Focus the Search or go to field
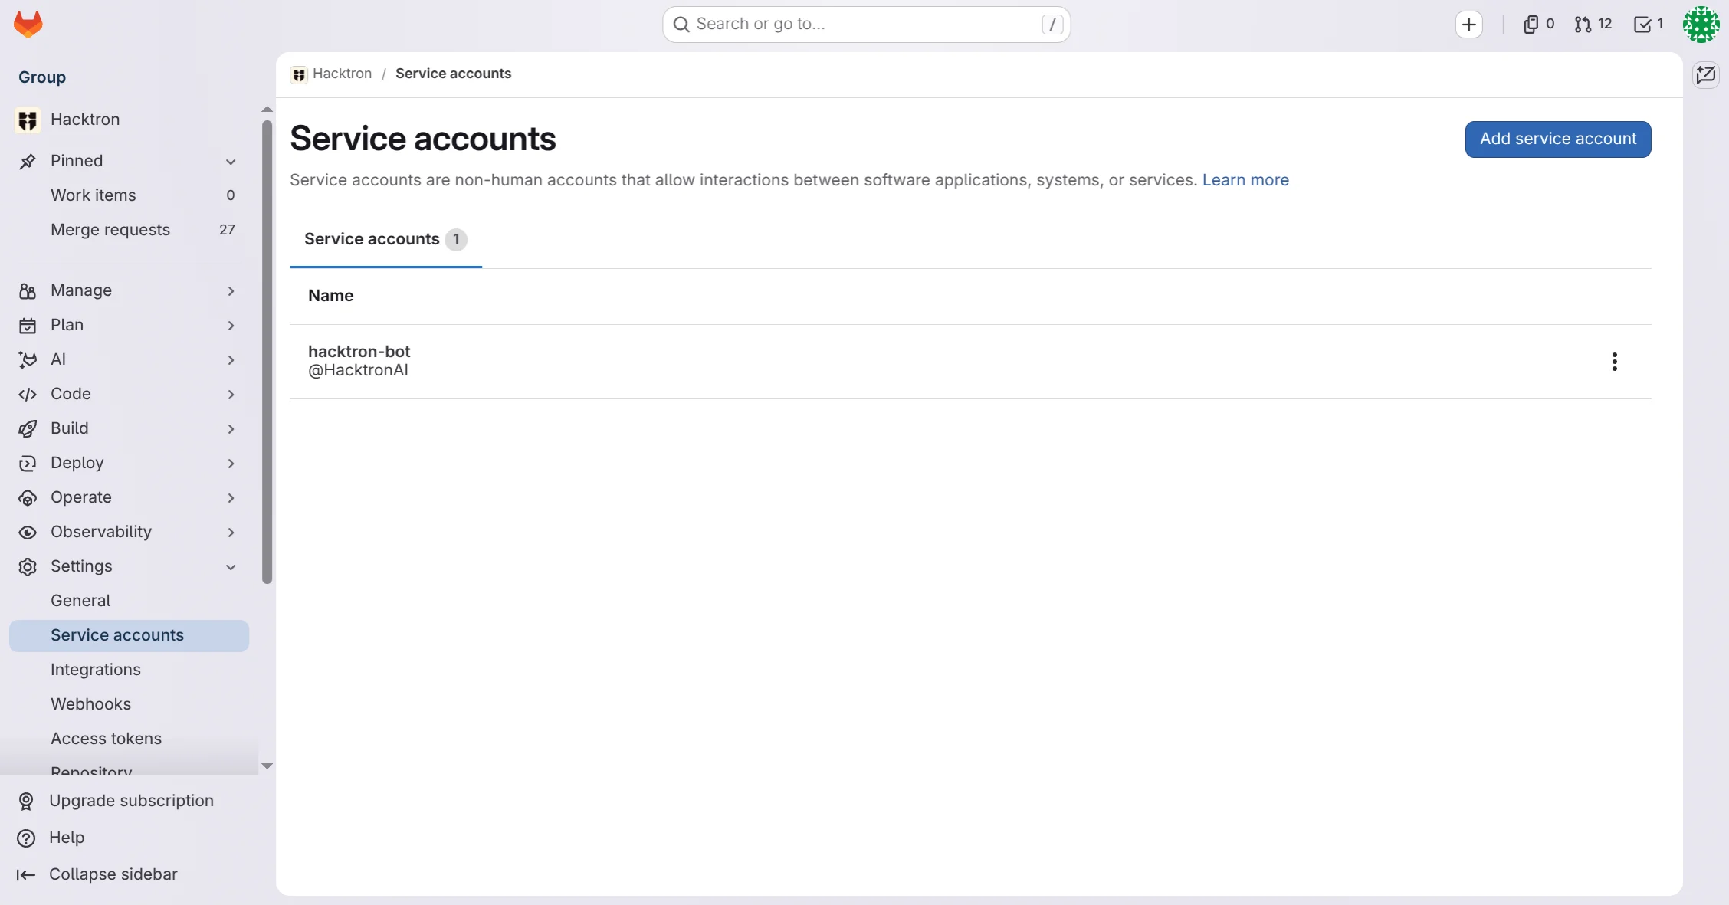The width and height of the screenshot is (1729, 905). coord(866,25)
